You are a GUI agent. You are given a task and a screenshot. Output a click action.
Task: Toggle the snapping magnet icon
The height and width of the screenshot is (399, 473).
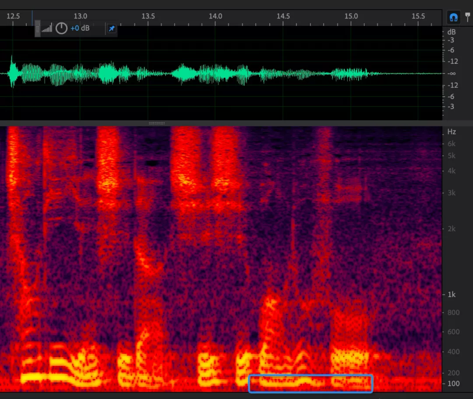click(x=453, y=17)
